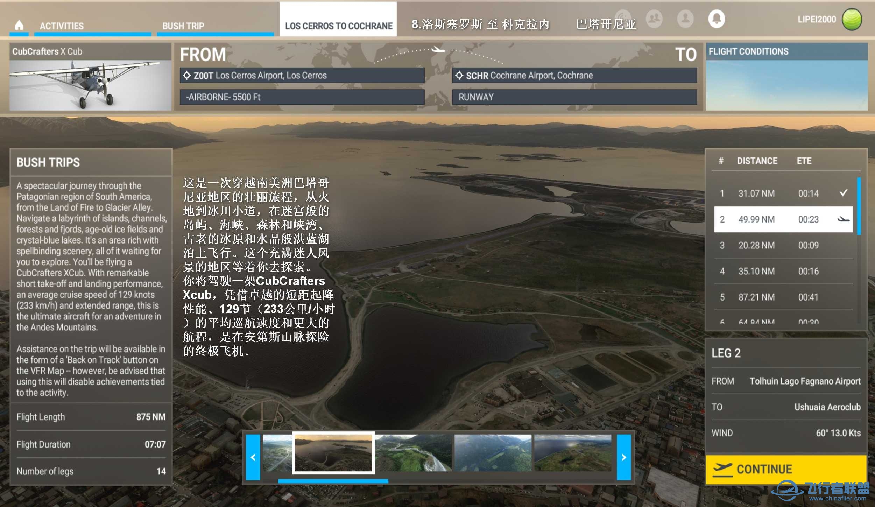
Task: Select the first partially hidden river thumbnail
Action: pyautogui.click(x=277, y=453)
